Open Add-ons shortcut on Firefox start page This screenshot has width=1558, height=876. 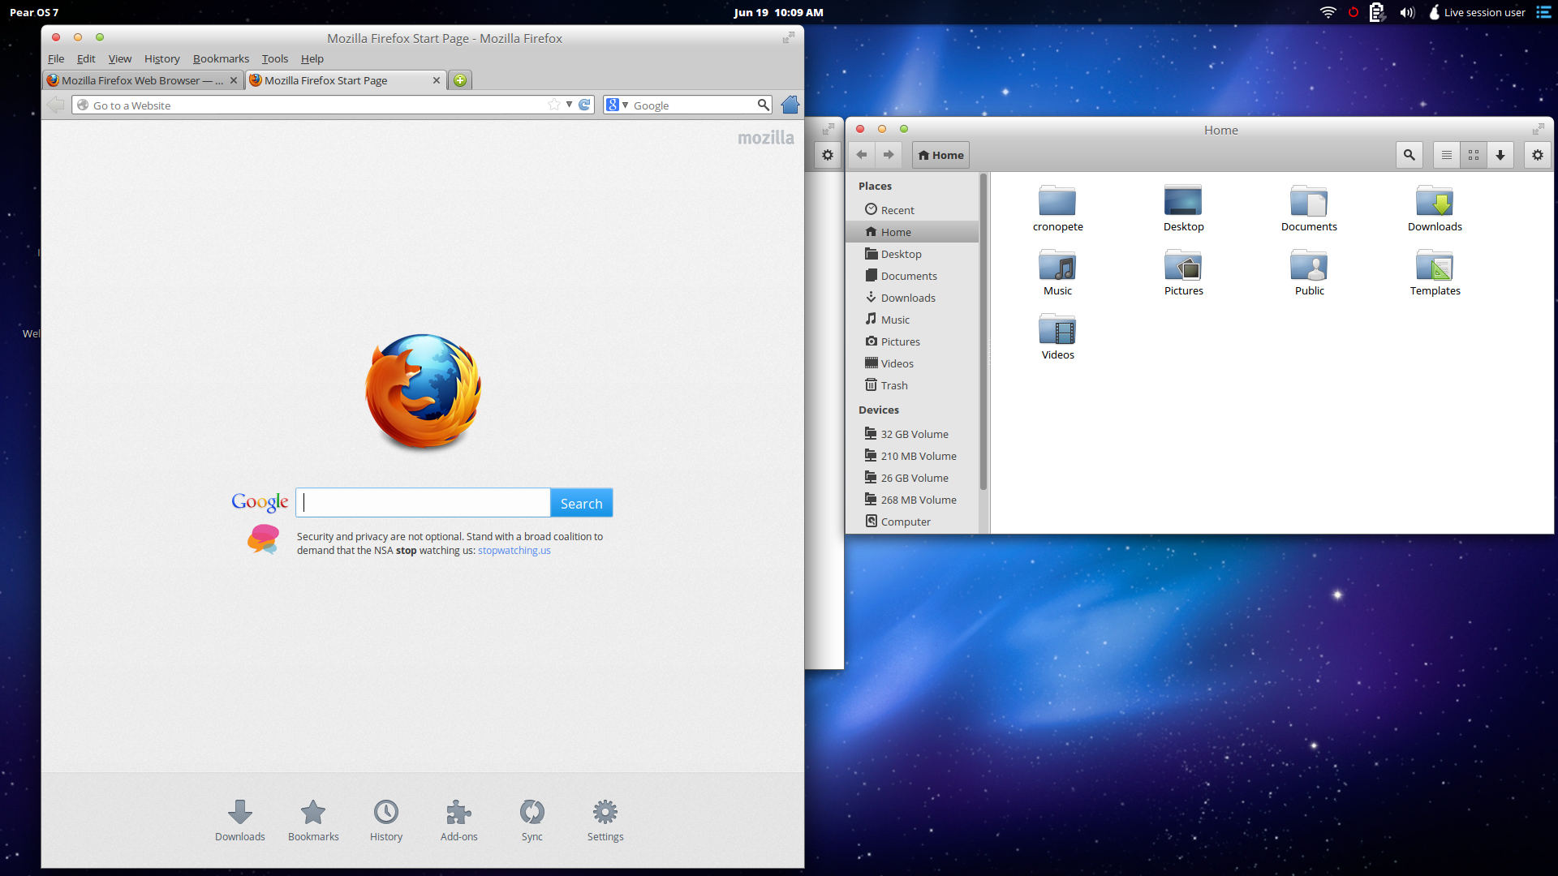point(459,820)
